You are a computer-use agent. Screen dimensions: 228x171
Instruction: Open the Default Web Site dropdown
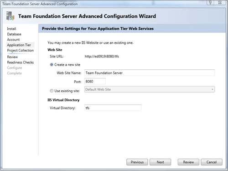(150, 89)
